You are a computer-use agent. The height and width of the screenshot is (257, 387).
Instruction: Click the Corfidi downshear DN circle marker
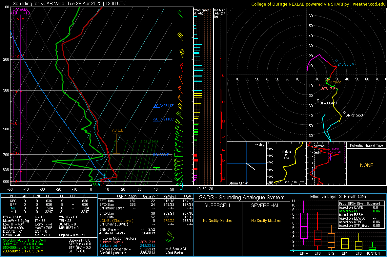pyautogui.click(x=344, y=113)
